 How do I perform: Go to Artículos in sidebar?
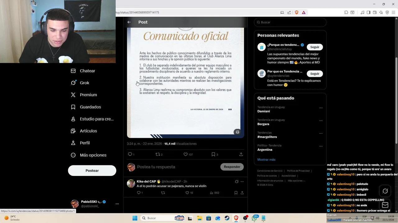pos(88,131)
